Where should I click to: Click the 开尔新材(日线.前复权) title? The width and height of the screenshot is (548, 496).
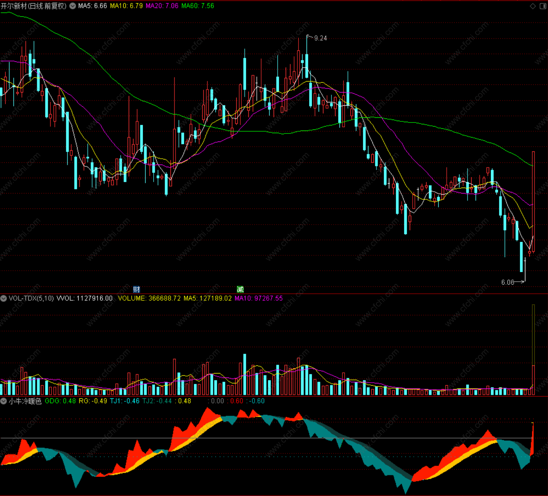tap(34, 6)
